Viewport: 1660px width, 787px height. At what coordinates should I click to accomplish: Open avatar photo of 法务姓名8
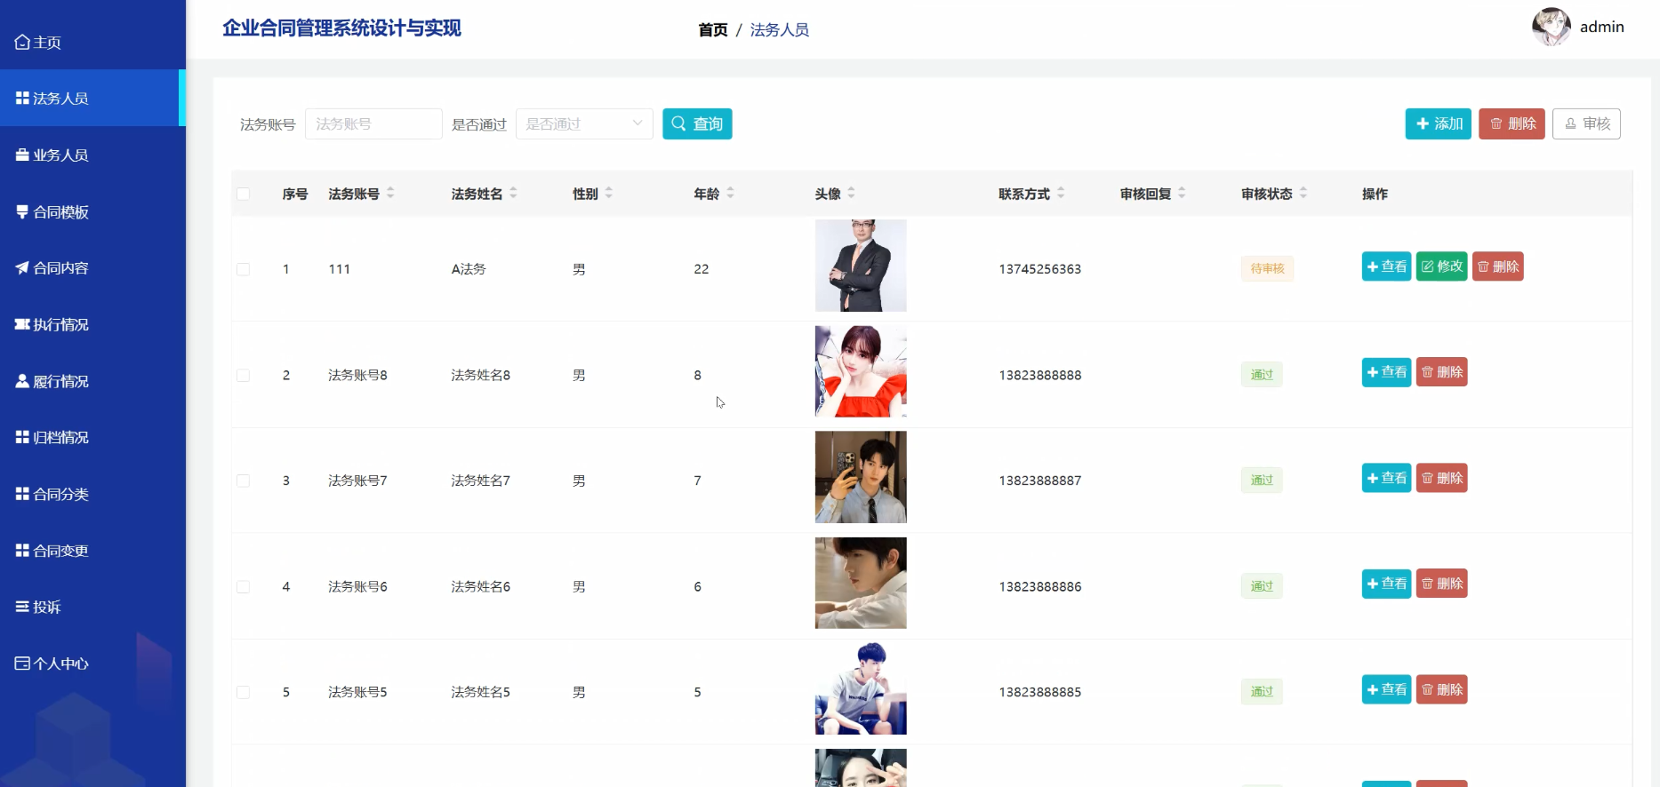[861, 371]
